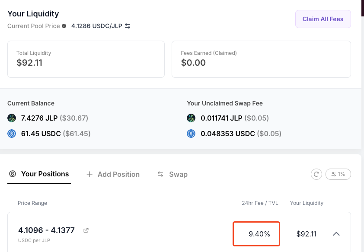This screenshot has width=364, height=252.
Task: Click the JLP icon under Unclaimed Swap Fee
Action: click(x=191, y=118)
